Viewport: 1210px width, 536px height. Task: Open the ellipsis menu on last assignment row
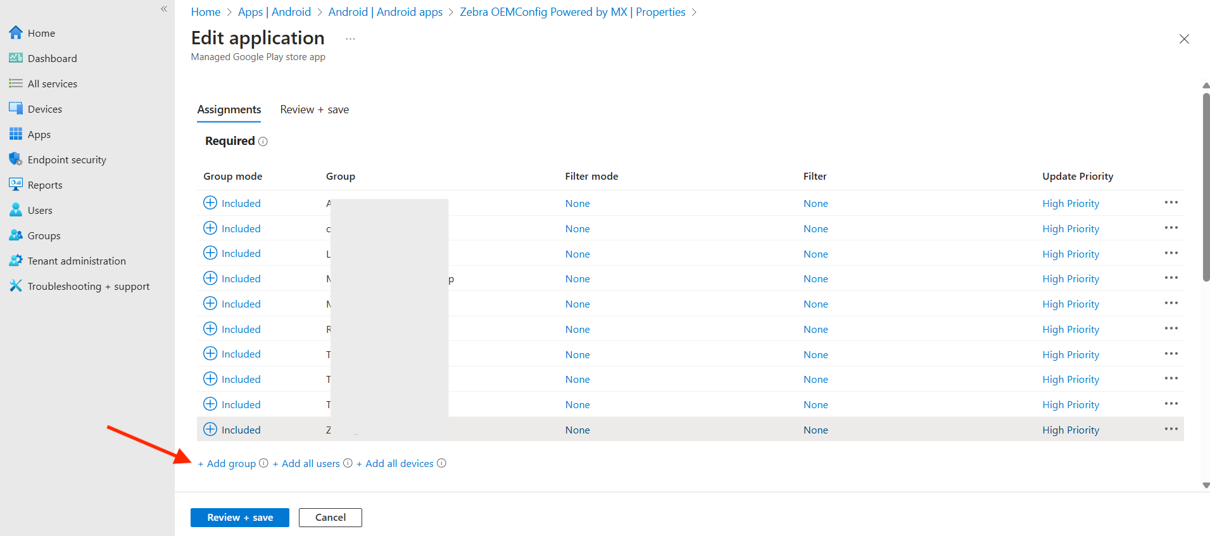click(x=1171, y=429)
